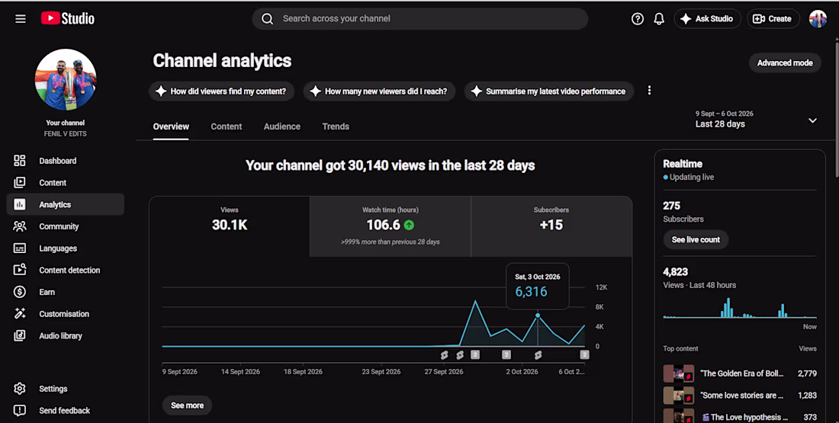Switch to the Trends tab
This screenshot has height=423, width=839.
336,127
